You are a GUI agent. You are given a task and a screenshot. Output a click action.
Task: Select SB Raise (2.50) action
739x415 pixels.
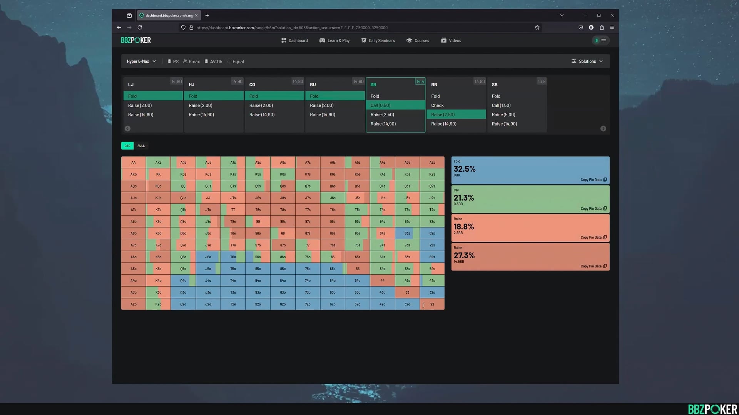pos(382,115)
